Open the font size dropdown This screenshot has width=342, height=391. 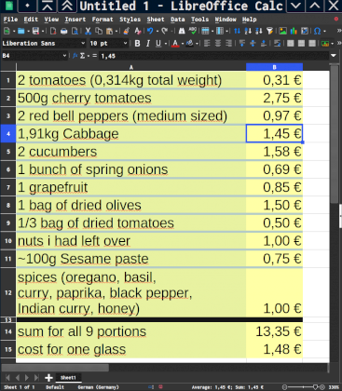(x=125, y=44)
